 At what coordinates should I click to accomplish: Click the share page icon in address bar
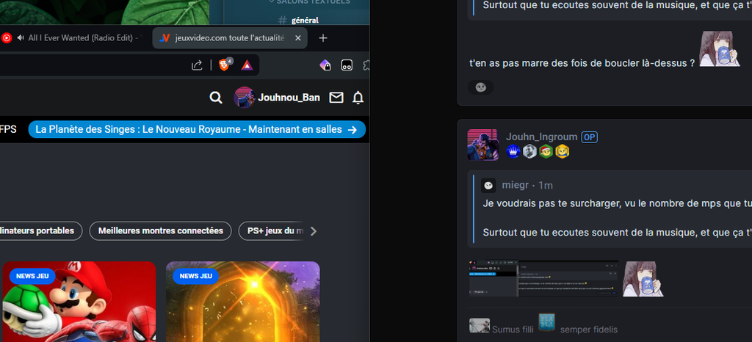[197, 65]
